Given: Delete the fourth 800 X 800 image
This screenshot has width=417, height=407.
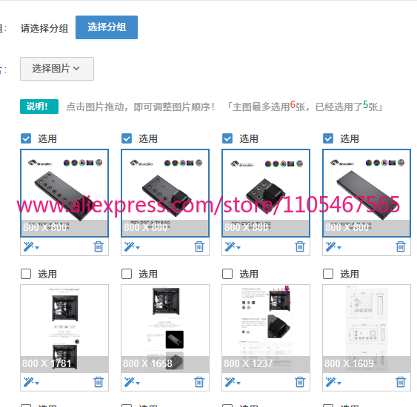Looking at the screenshot, I should [401, 246].
